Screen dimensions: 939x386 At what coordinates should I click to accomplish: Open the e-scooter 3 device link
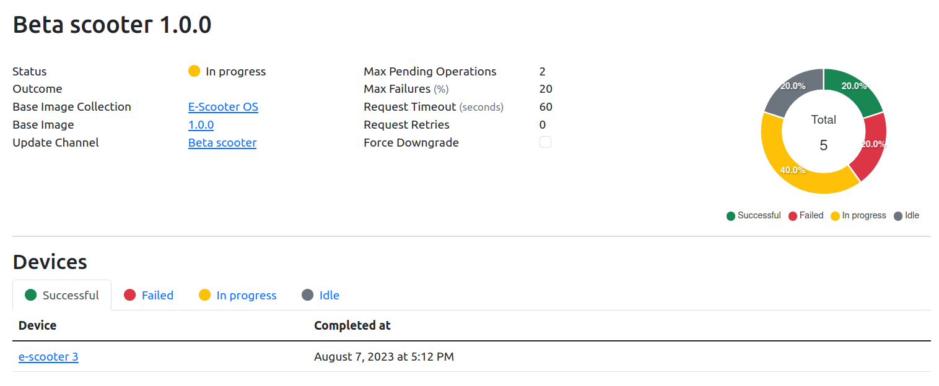(48, 357)
